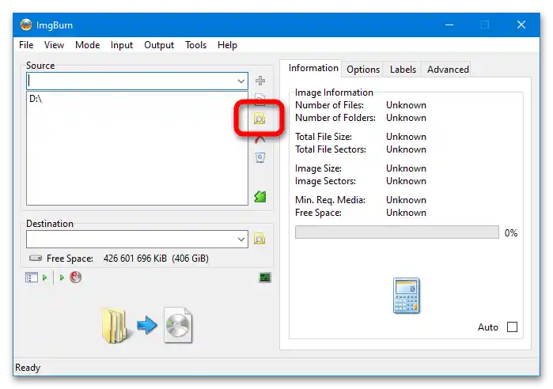
Task: Open the File menu
Action: click(26, 45)
